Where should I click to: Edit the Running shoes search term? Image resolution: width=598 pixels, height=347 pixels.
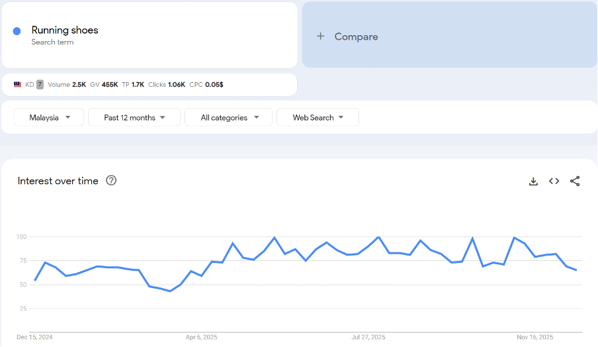click(x=65, y=30)
